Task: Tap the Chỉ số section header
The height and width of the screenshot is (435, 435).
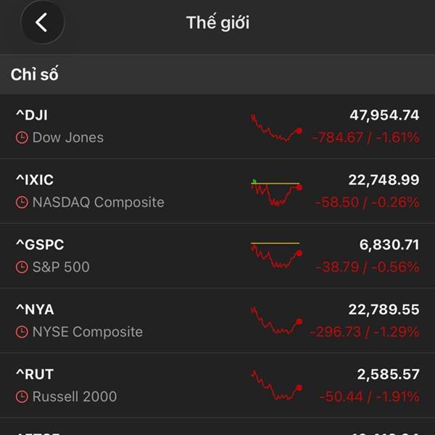Action: (x=34, y=75)
